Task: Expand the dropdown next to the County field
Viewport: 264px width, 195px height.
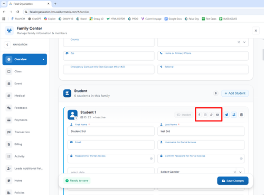Action: coord(244,42)
